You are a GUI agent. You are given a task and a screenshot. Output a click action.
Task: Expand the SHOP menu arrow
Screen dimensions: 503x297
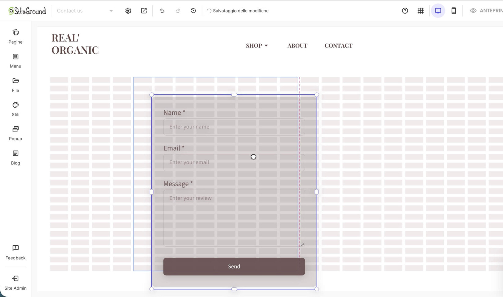[x=266, y=46]
